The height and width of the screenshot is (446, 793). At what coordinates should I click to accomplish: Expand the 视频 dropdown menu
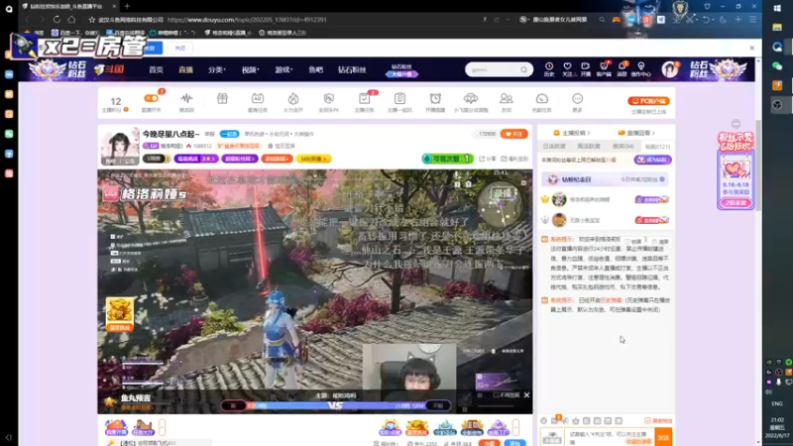pyautogui.click(x=250, y=69)
